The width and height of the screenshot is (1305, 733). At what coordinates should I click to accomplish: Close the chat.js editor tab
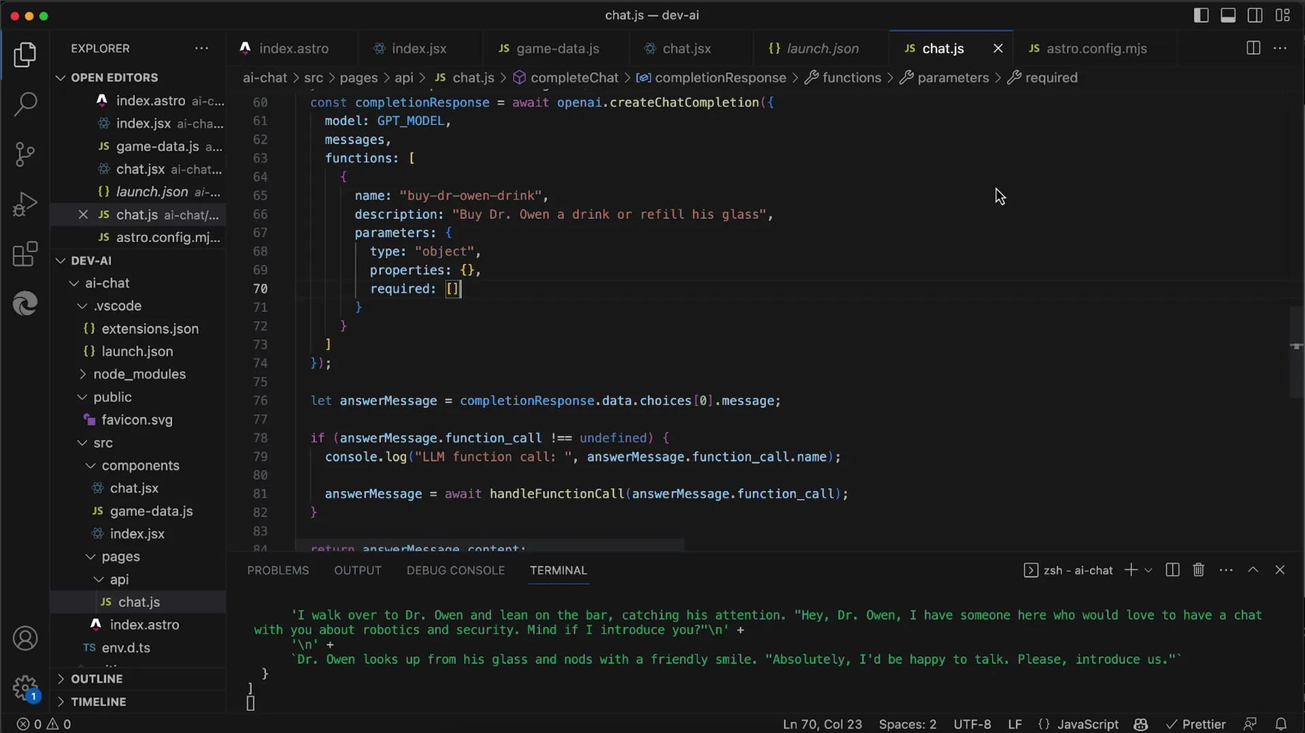coord(998,48)
